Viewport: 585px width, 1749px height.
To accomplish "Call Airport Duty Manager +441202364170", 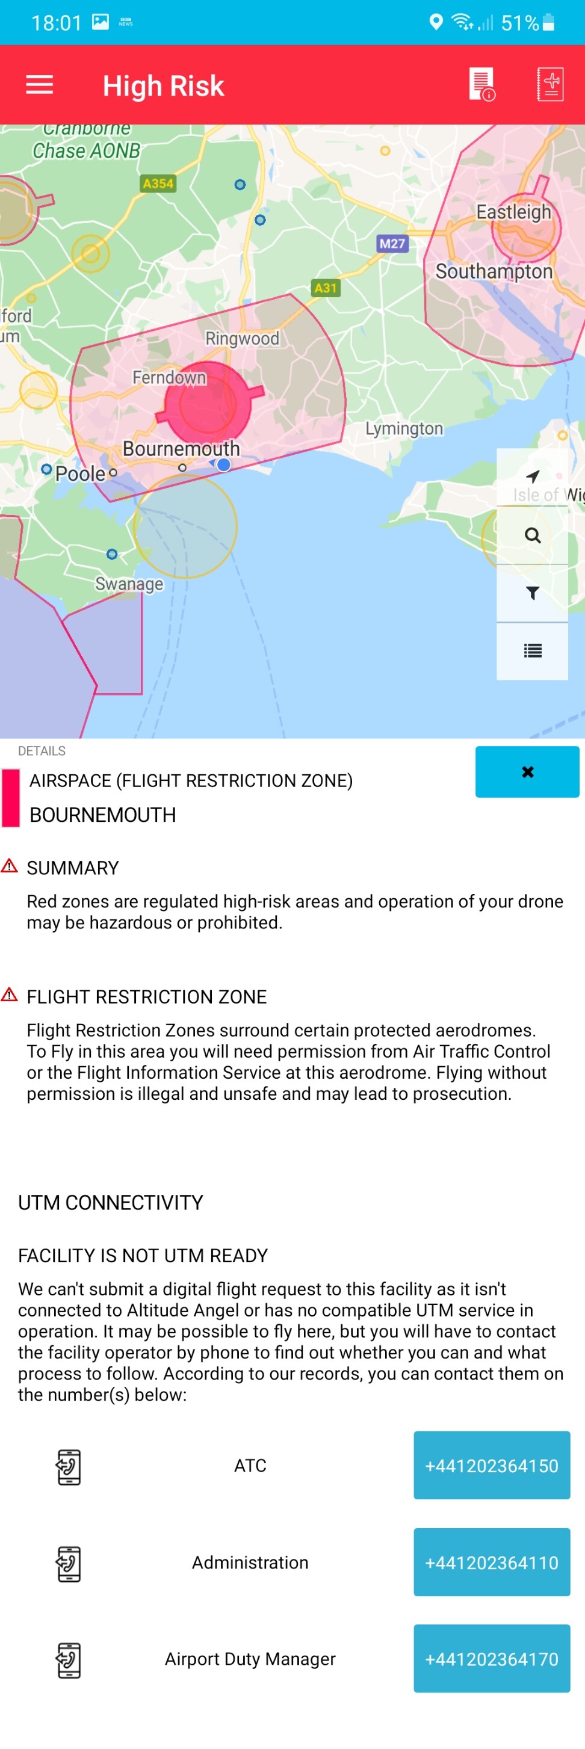I will click(x=491, y=1658).
